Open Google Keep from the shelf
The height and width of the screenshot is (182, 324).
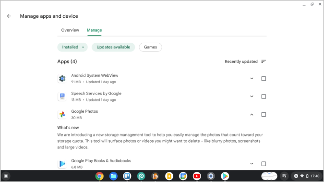point(169,176)
